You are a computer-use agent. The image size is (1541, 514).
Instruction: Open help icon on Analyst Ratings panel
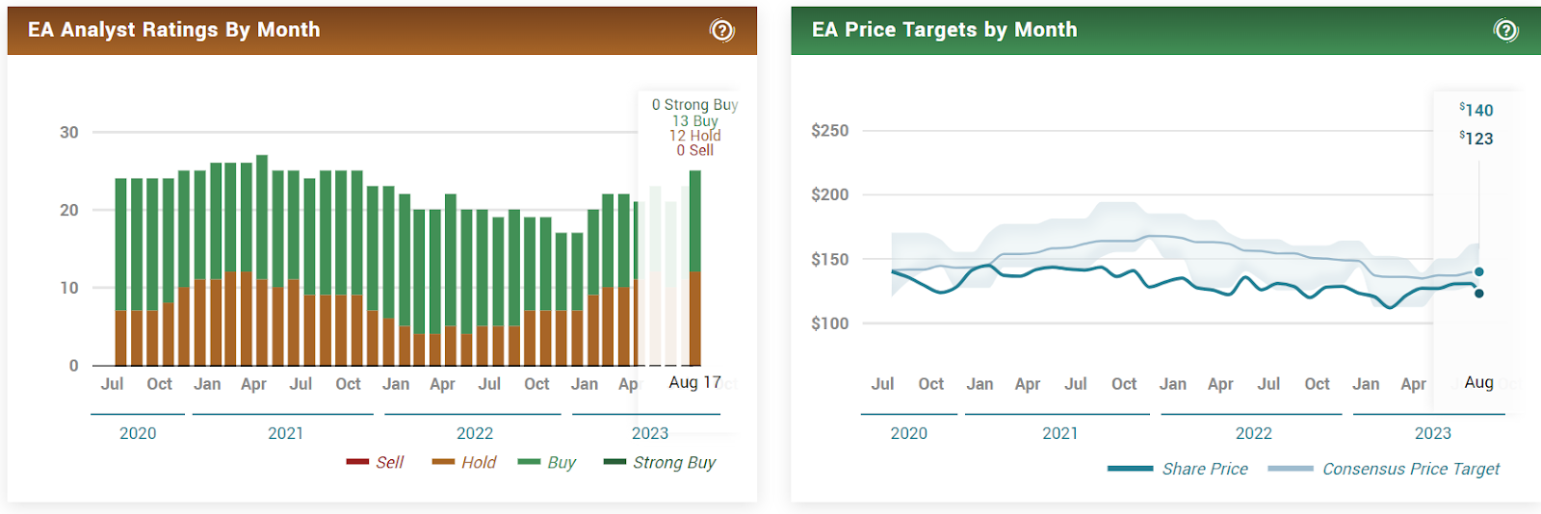pos(721,31)
